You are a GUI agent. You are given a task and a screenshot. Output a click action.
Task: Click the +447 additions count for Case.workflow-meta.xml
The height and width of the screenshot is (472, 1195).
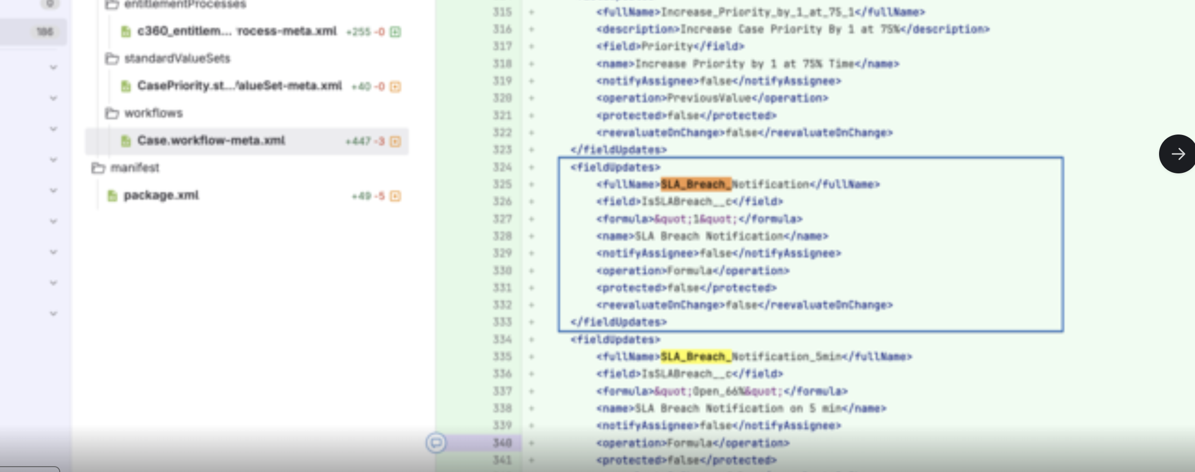[358, 141]
